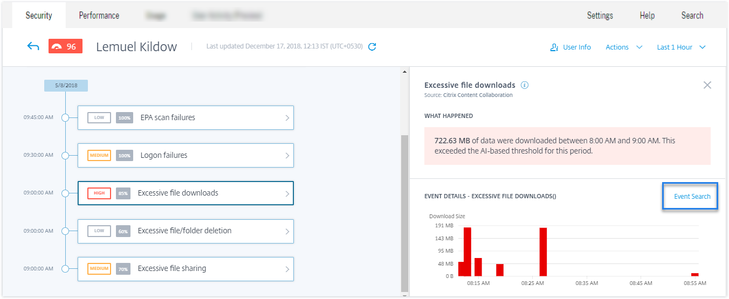Click the red risk score 96 badge
Image resolution: width=729 pixels, height=299 pixels.
click(65, 47)
